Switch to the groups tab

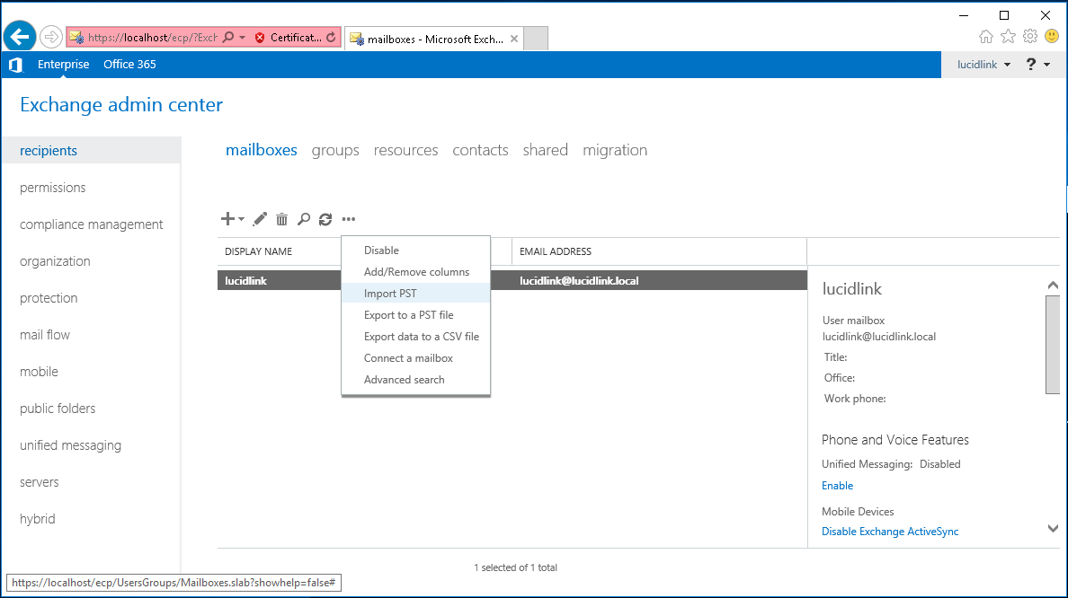[x=335, y=150]
